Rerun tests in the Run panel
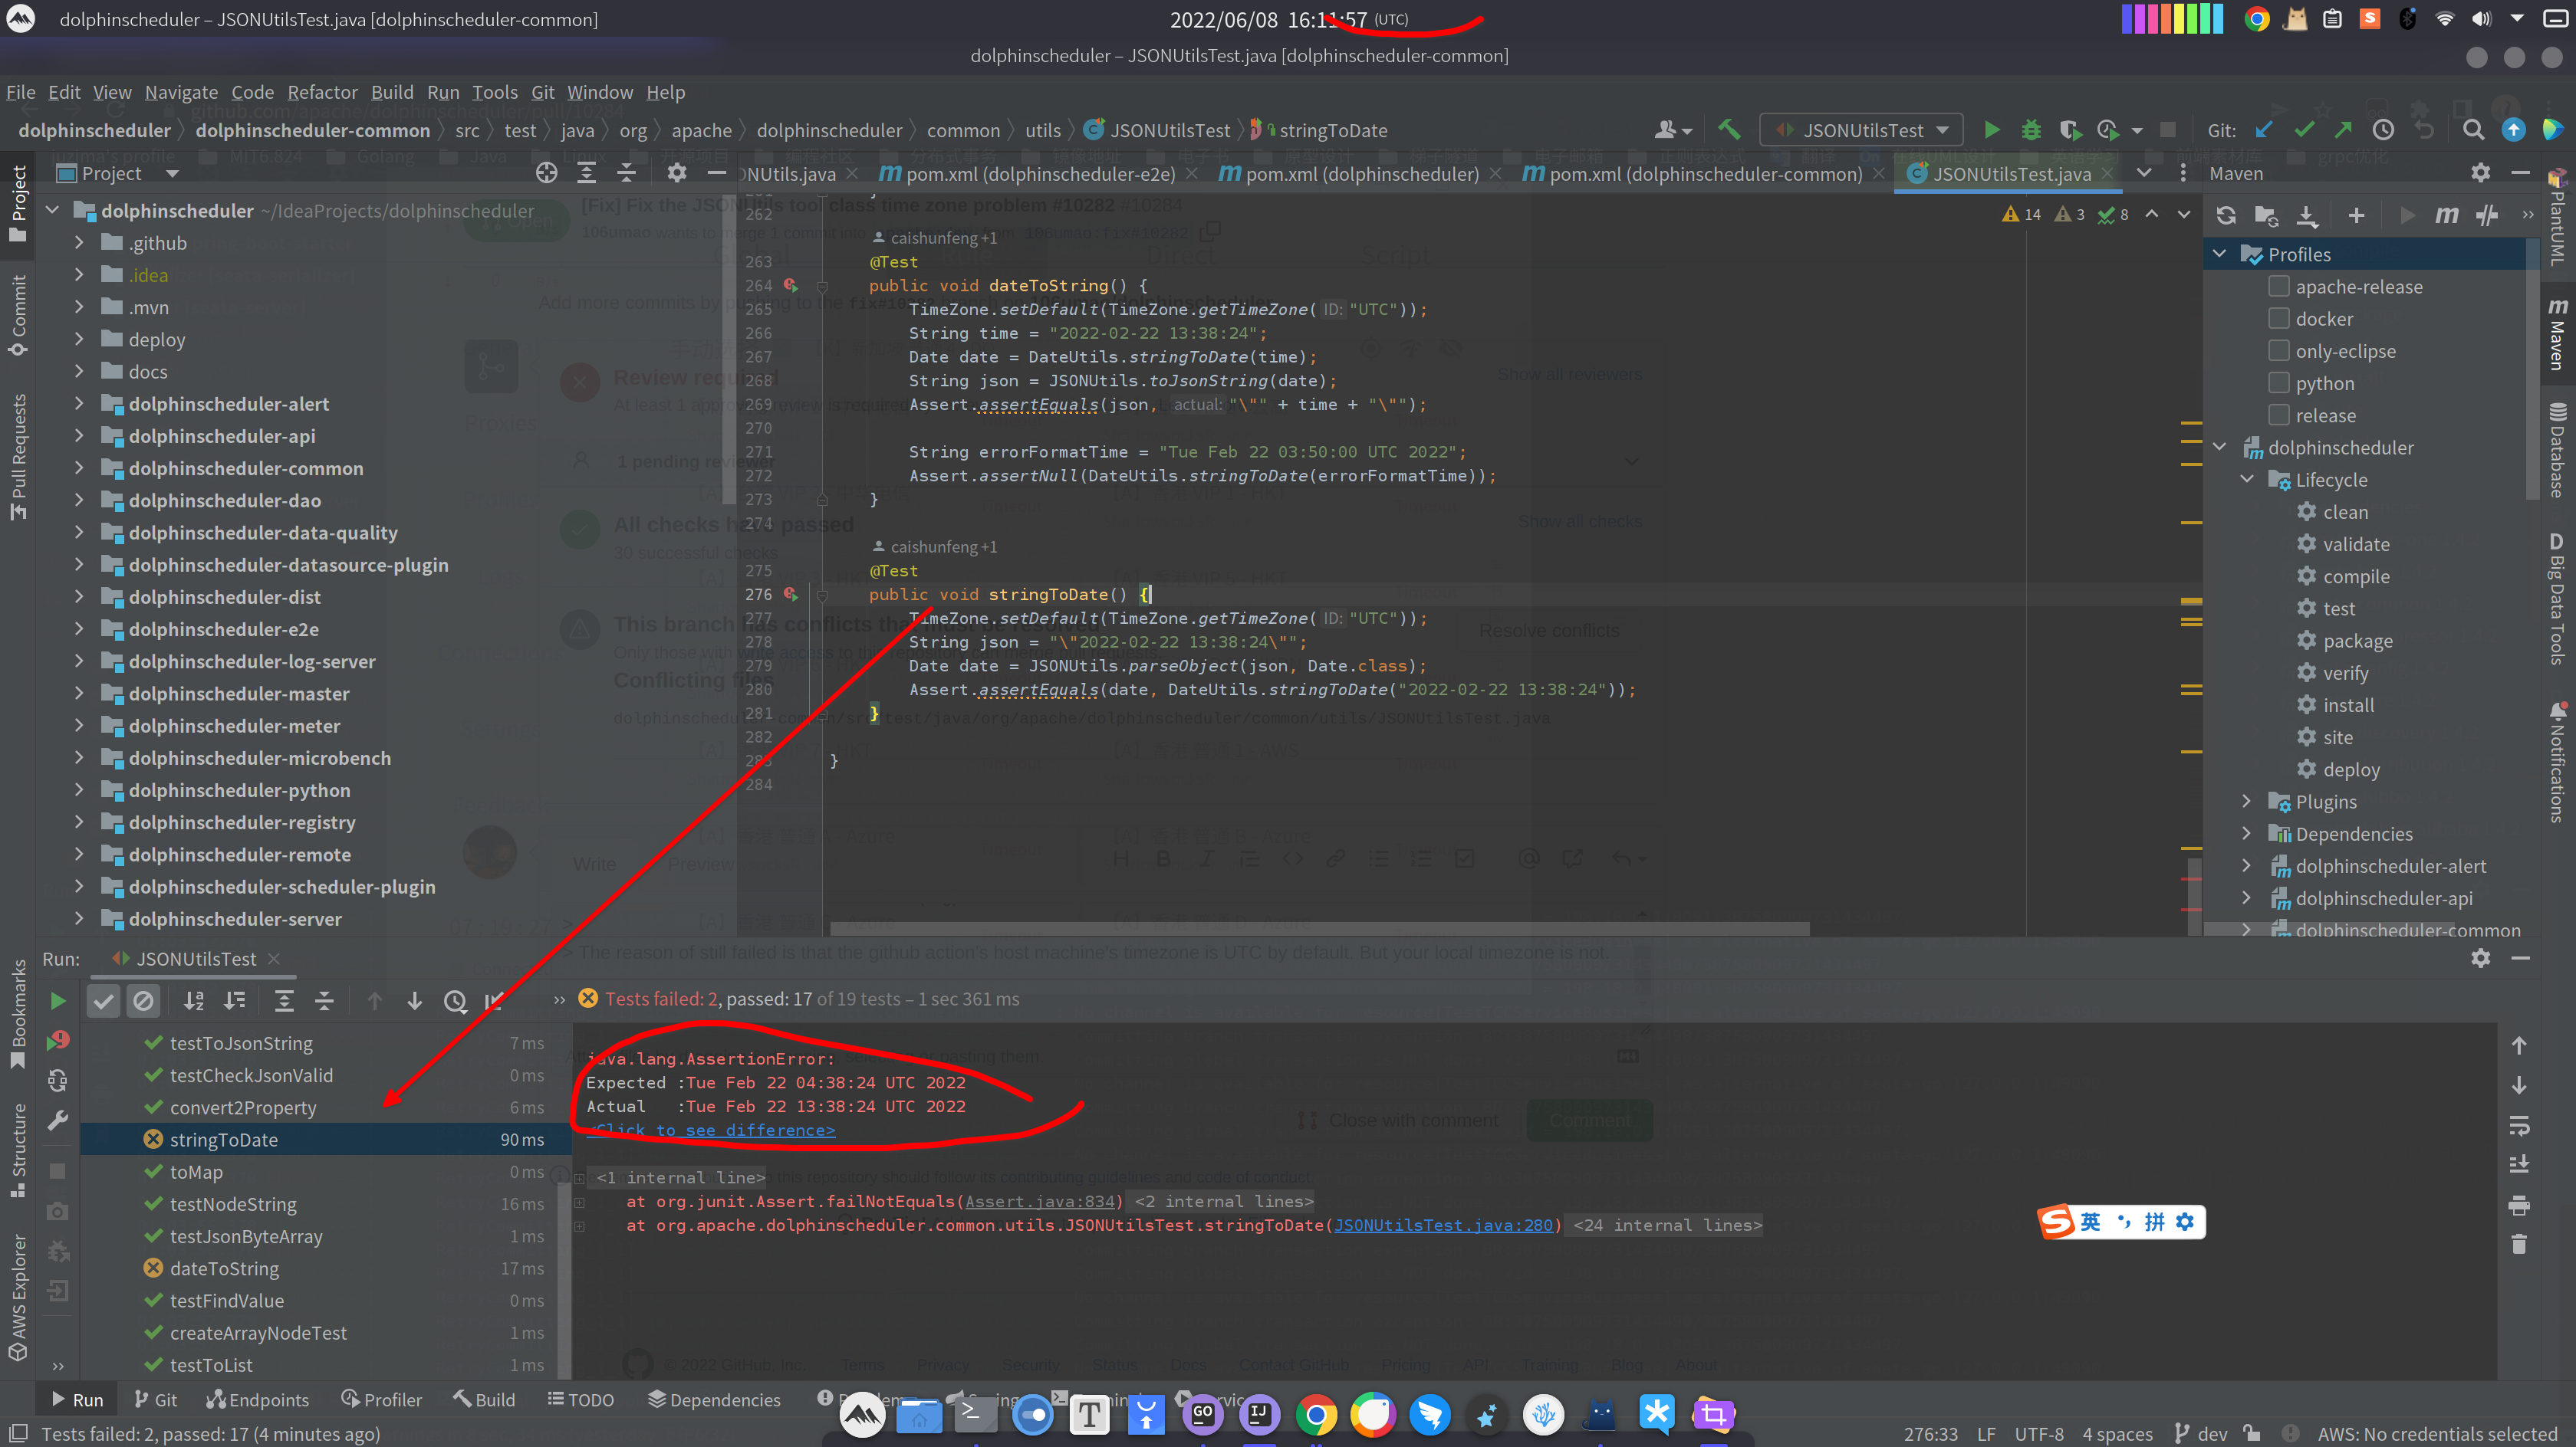 (58, 1000)
